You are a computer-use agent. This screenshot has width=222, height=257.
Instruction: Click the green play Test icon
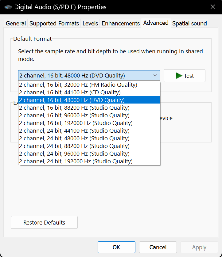tap(179, 76)
